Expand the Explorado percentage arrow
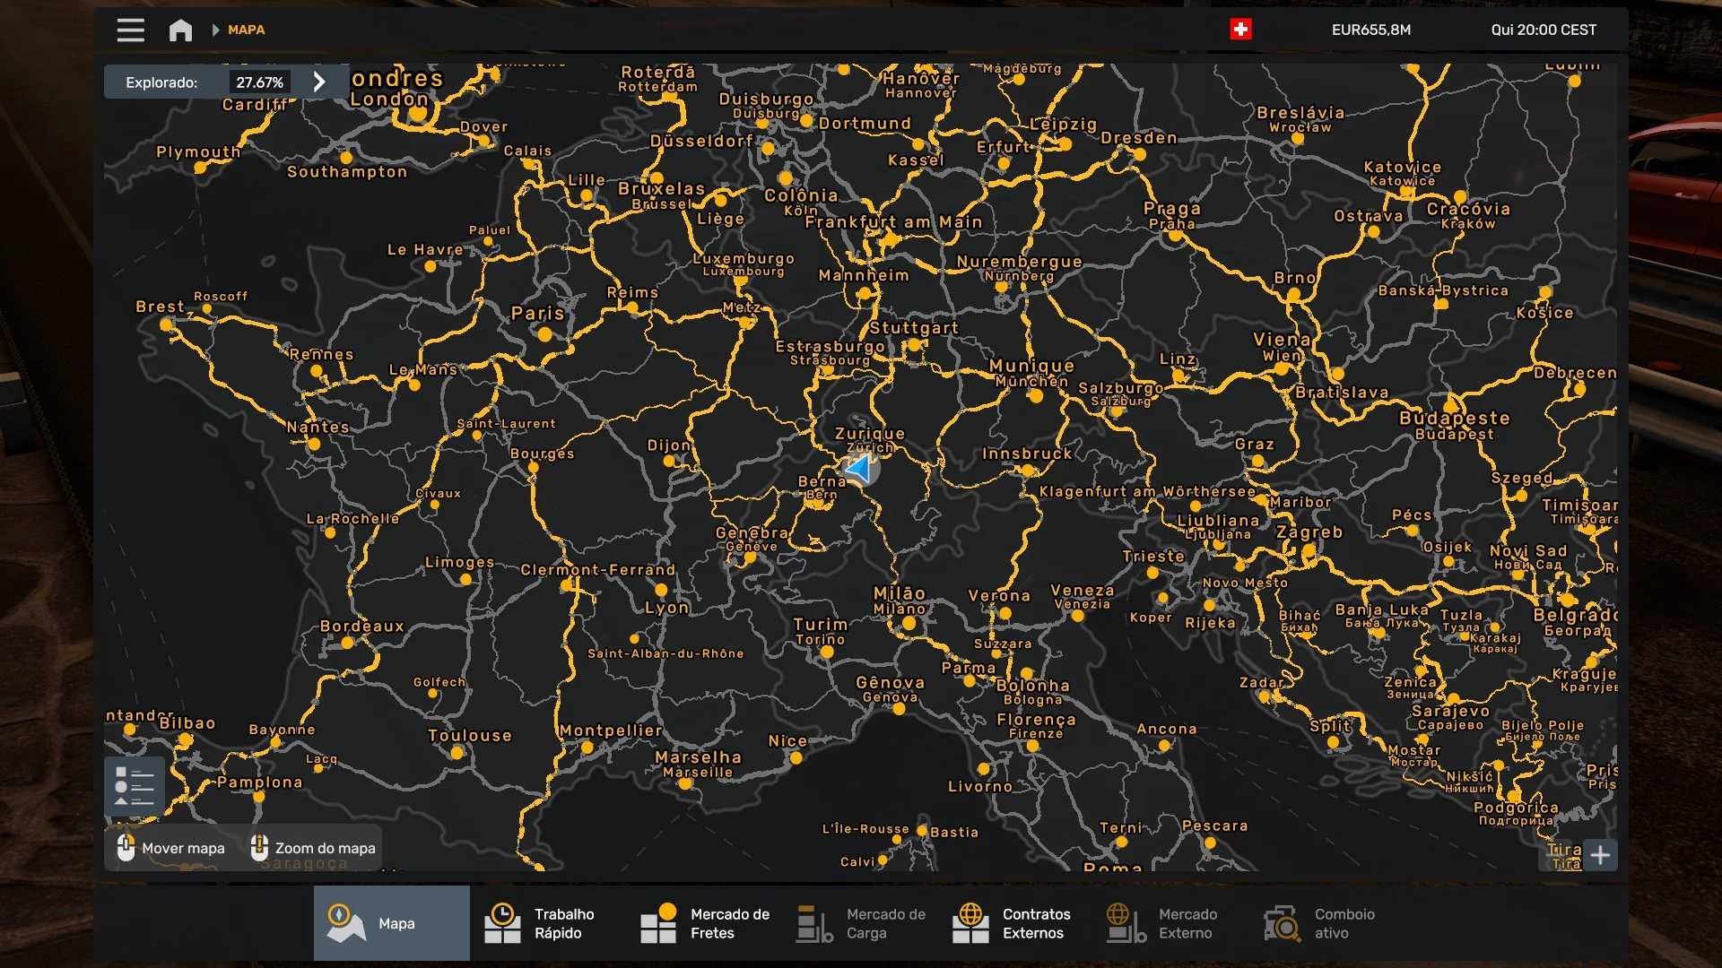1722x968 pixels. (319, 82)
